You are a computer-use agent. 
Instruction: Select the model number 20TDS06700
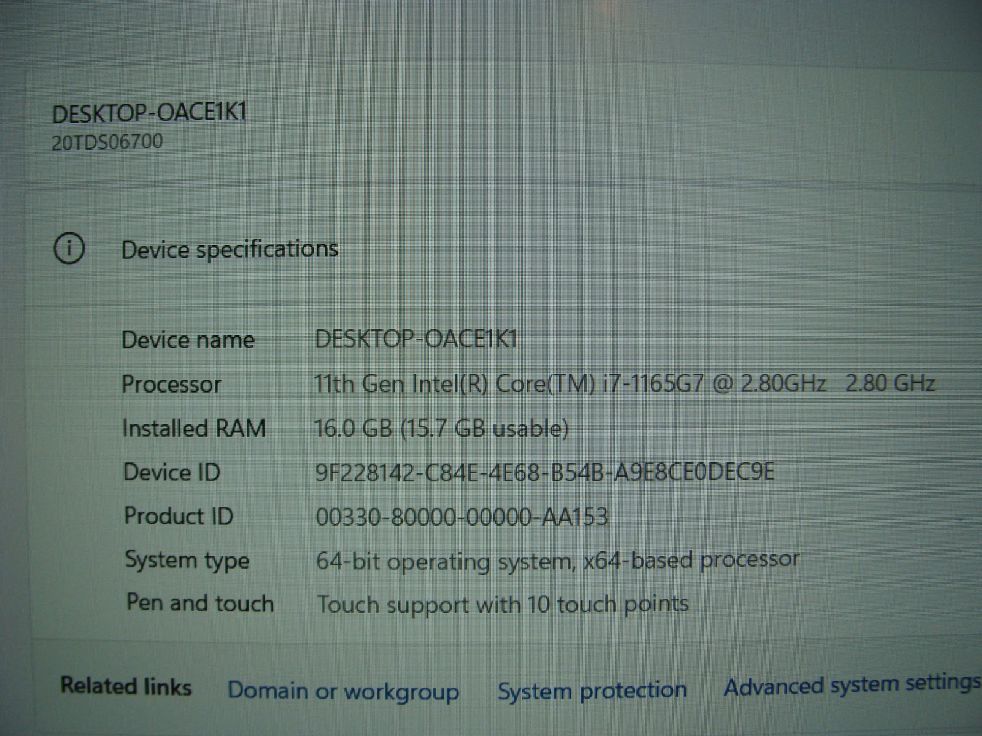[x=107, y=142]
